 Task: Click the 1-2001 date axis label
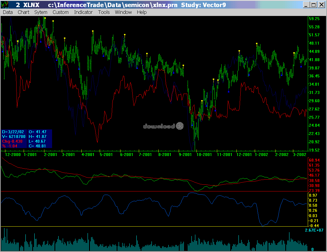[x=30, y=155]
